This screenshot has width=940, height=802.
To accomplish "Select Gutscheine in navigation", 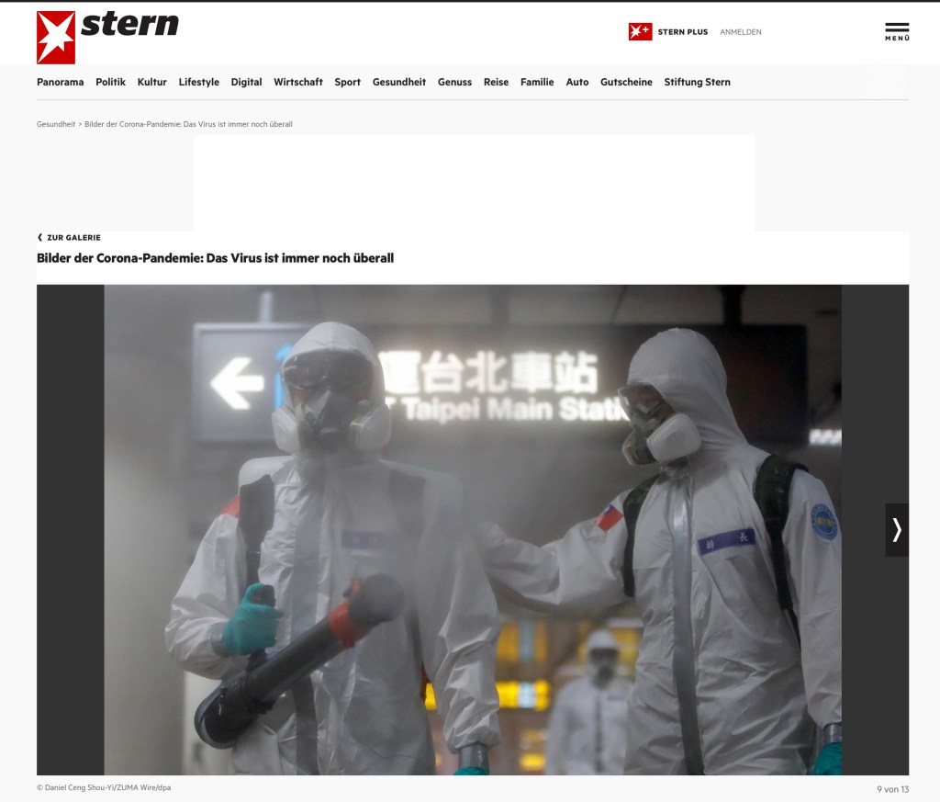I will pos(626,83).
